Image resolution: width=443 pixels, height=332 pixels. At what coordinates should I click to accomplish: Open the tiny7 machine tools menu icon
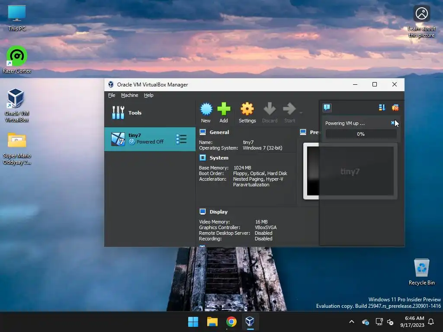(181, 139)
